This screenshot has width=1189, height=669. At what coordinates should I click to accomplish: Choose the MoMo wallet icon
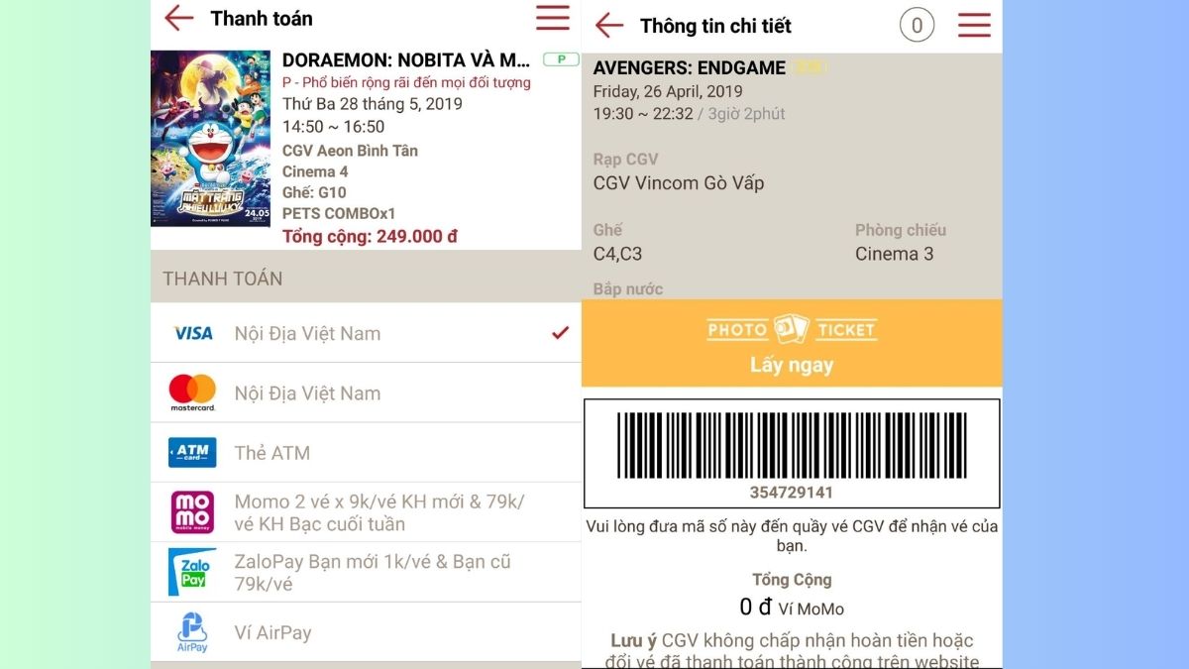189,511
